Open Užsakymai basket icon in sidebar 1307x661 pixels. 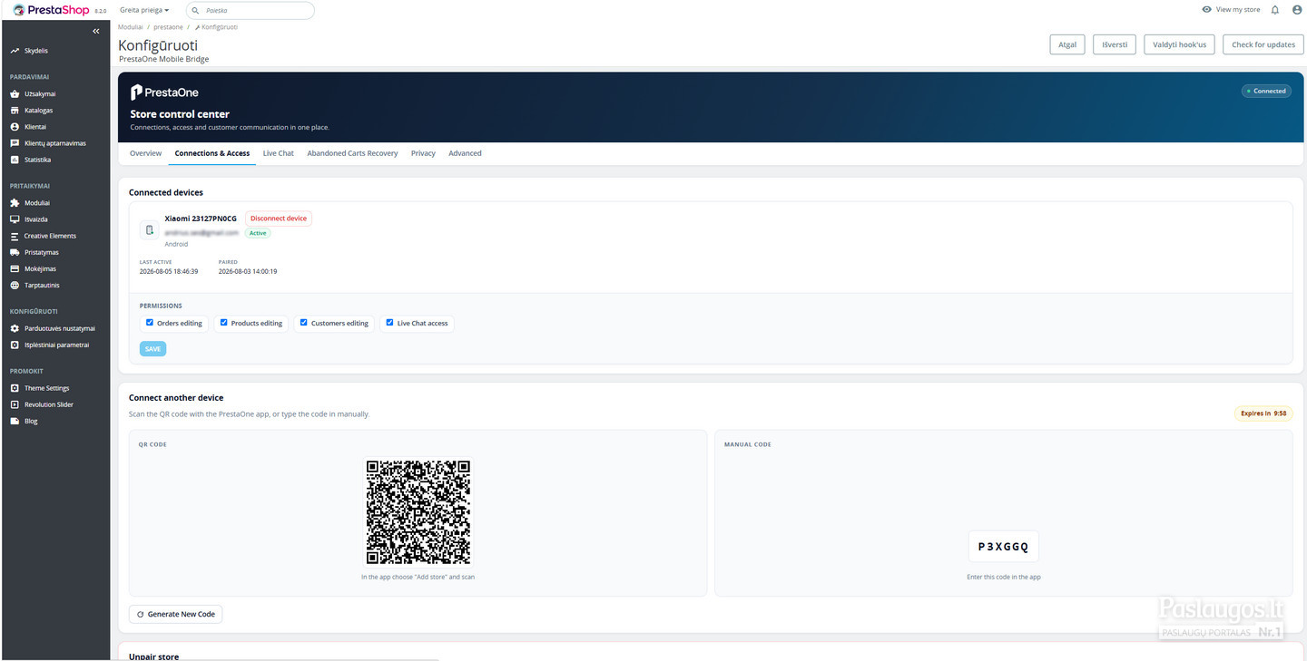15,94
